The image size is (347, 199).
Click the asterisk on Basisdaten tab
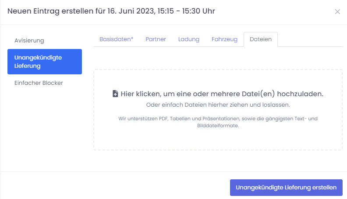point(132,38)
